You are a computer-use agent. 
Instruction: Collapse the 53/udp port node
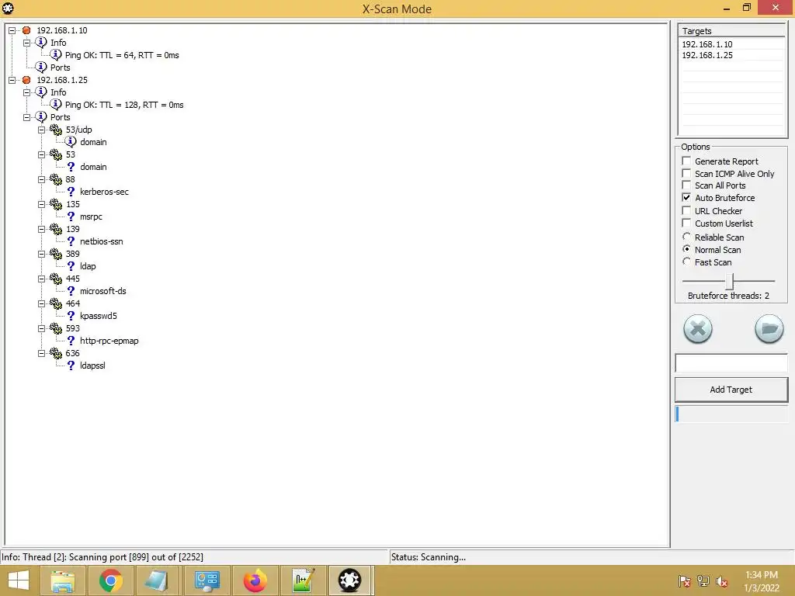tap(42, 130)
